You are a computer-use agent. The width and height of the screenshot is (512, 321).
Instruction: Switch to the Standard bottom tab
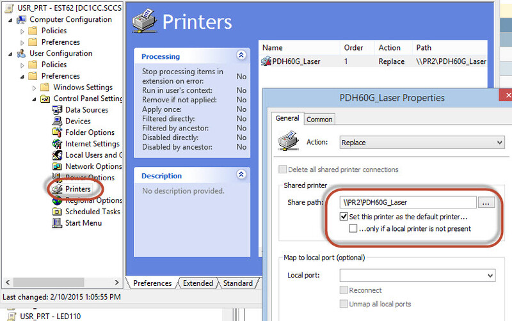[237, 283]
